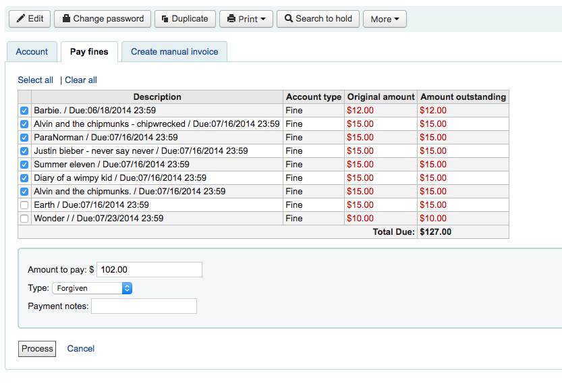Screen dimensions: 562x386
Task: Uncheck the ParaNorman fine checkbox
Action: click(x=24, y=138)
